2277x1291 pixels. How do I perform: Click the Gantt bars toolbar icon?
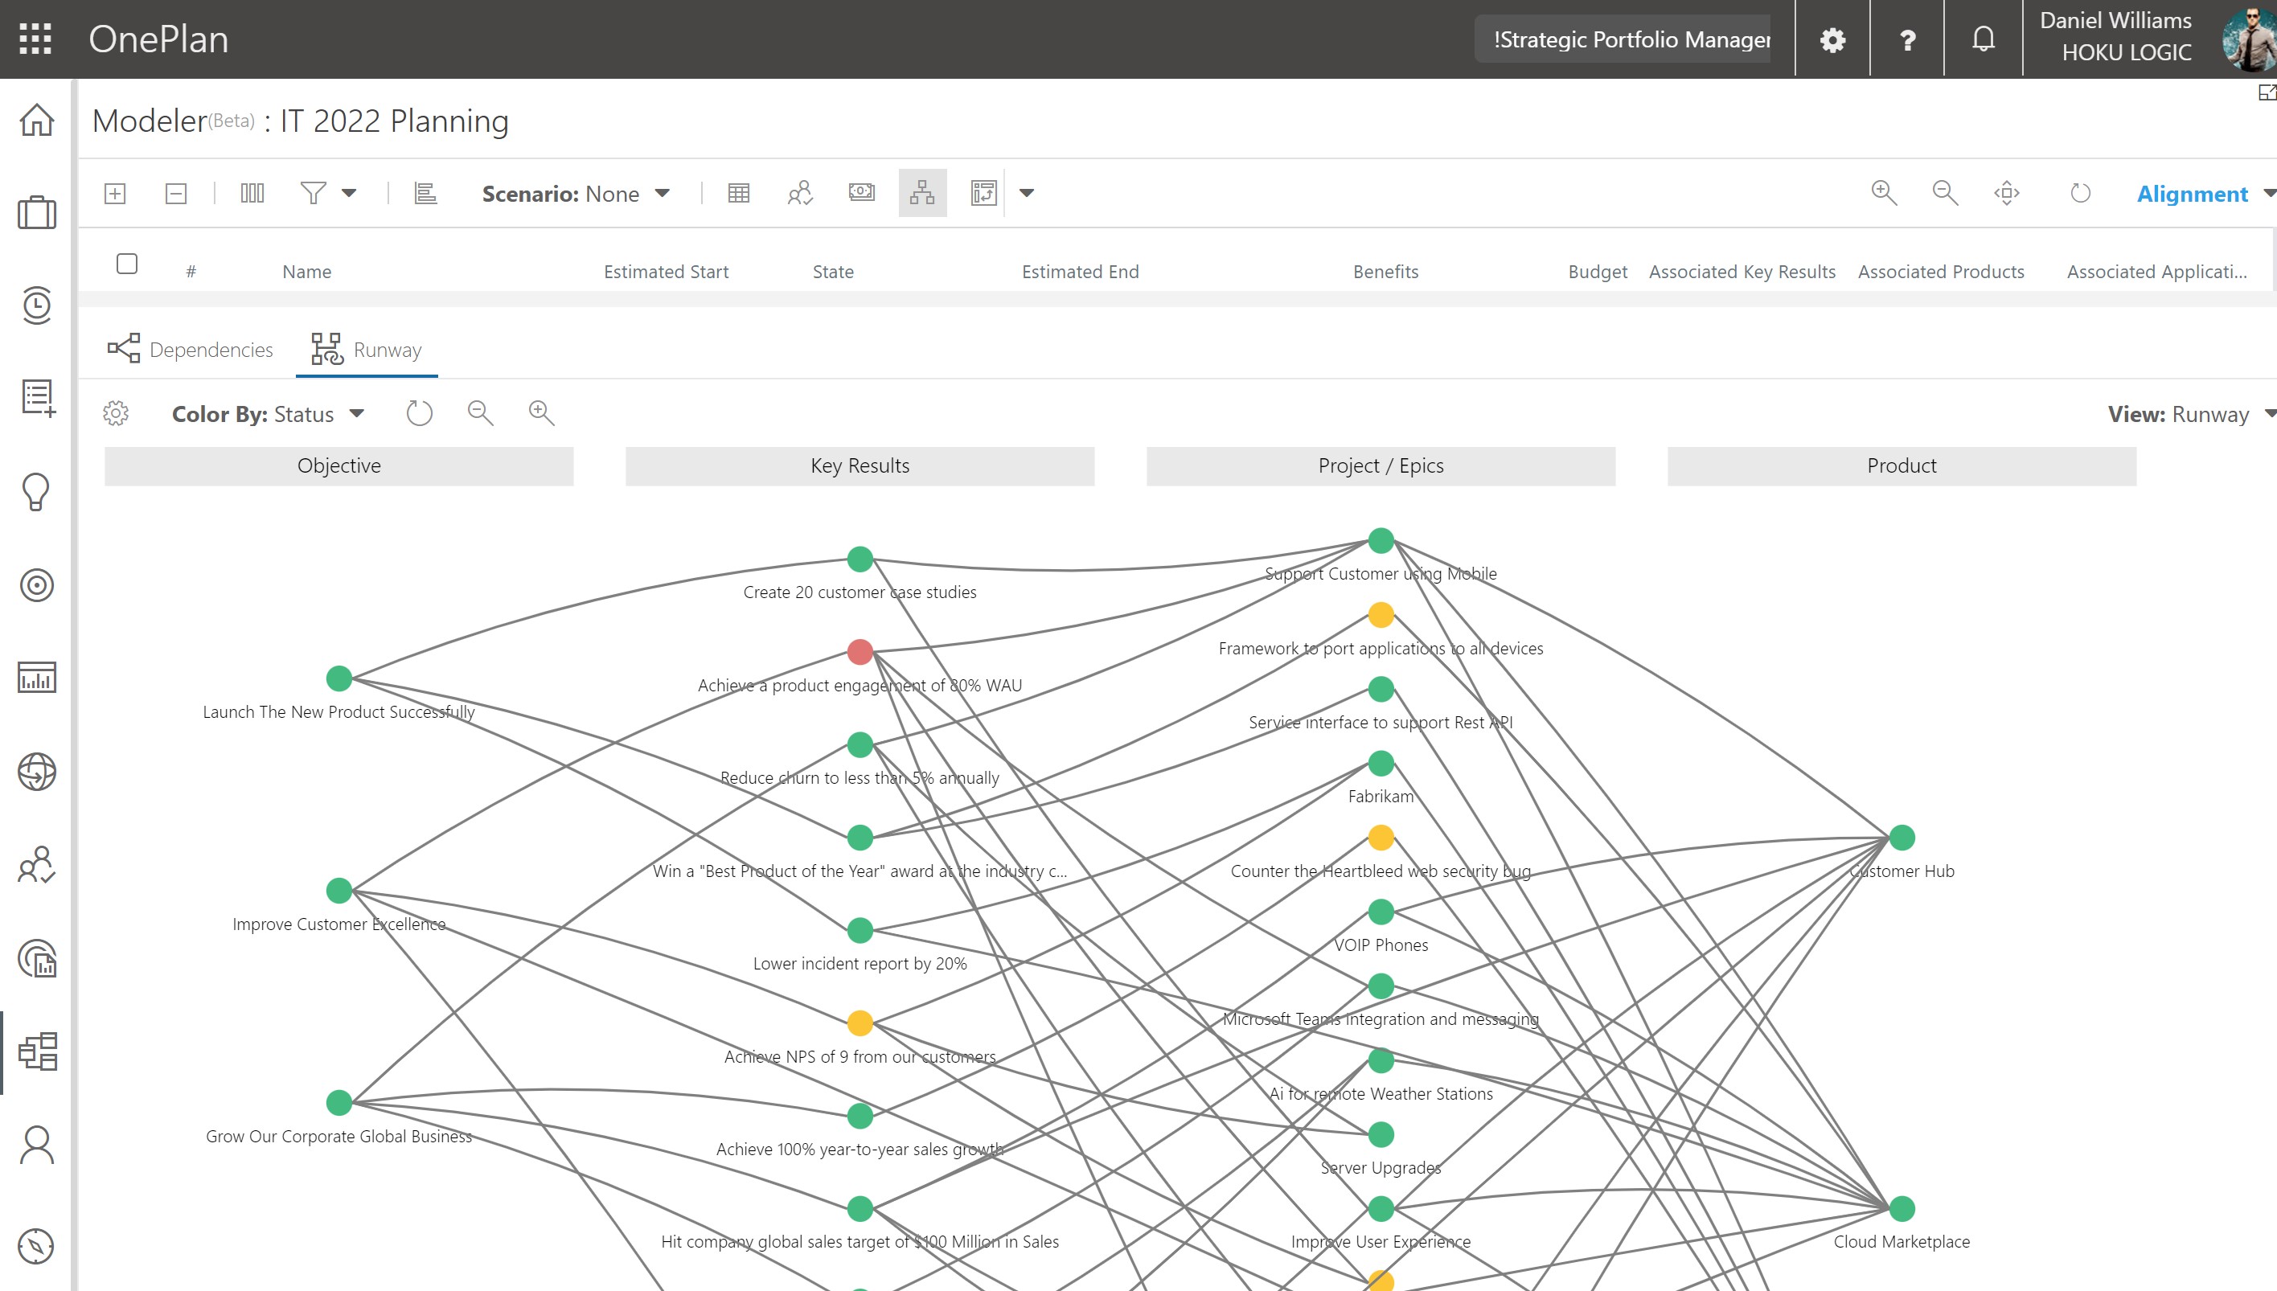425,193
